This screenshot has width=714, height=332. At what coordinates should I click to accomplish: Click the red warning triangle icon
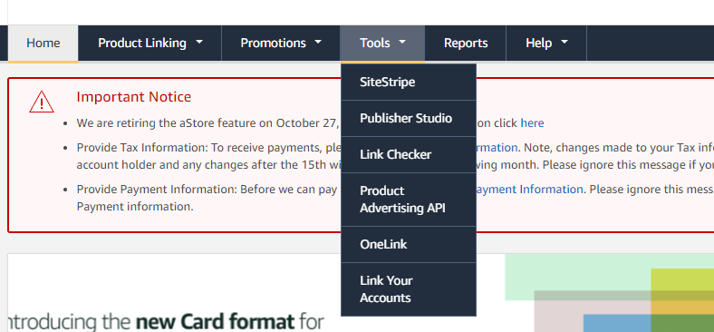(42, 102)
